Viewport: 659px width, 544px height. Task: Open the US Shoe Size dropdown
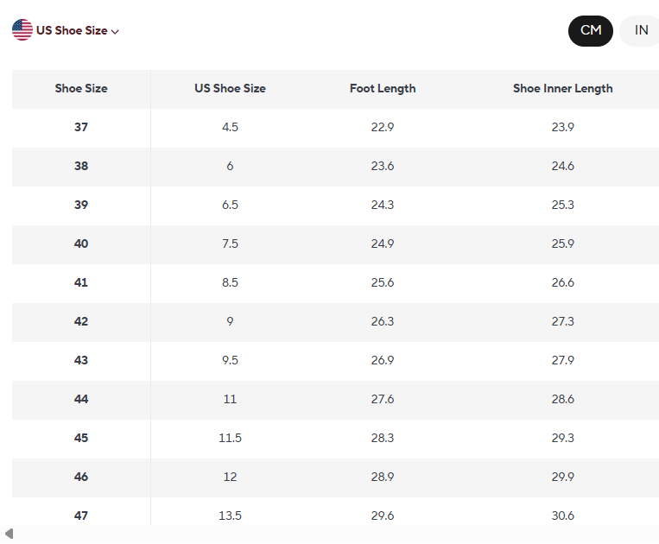tap(72, 30)
